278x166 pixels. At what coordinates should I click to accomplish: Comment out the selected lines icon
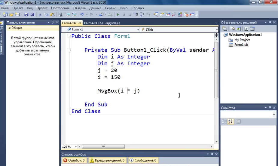coord(68,14)
